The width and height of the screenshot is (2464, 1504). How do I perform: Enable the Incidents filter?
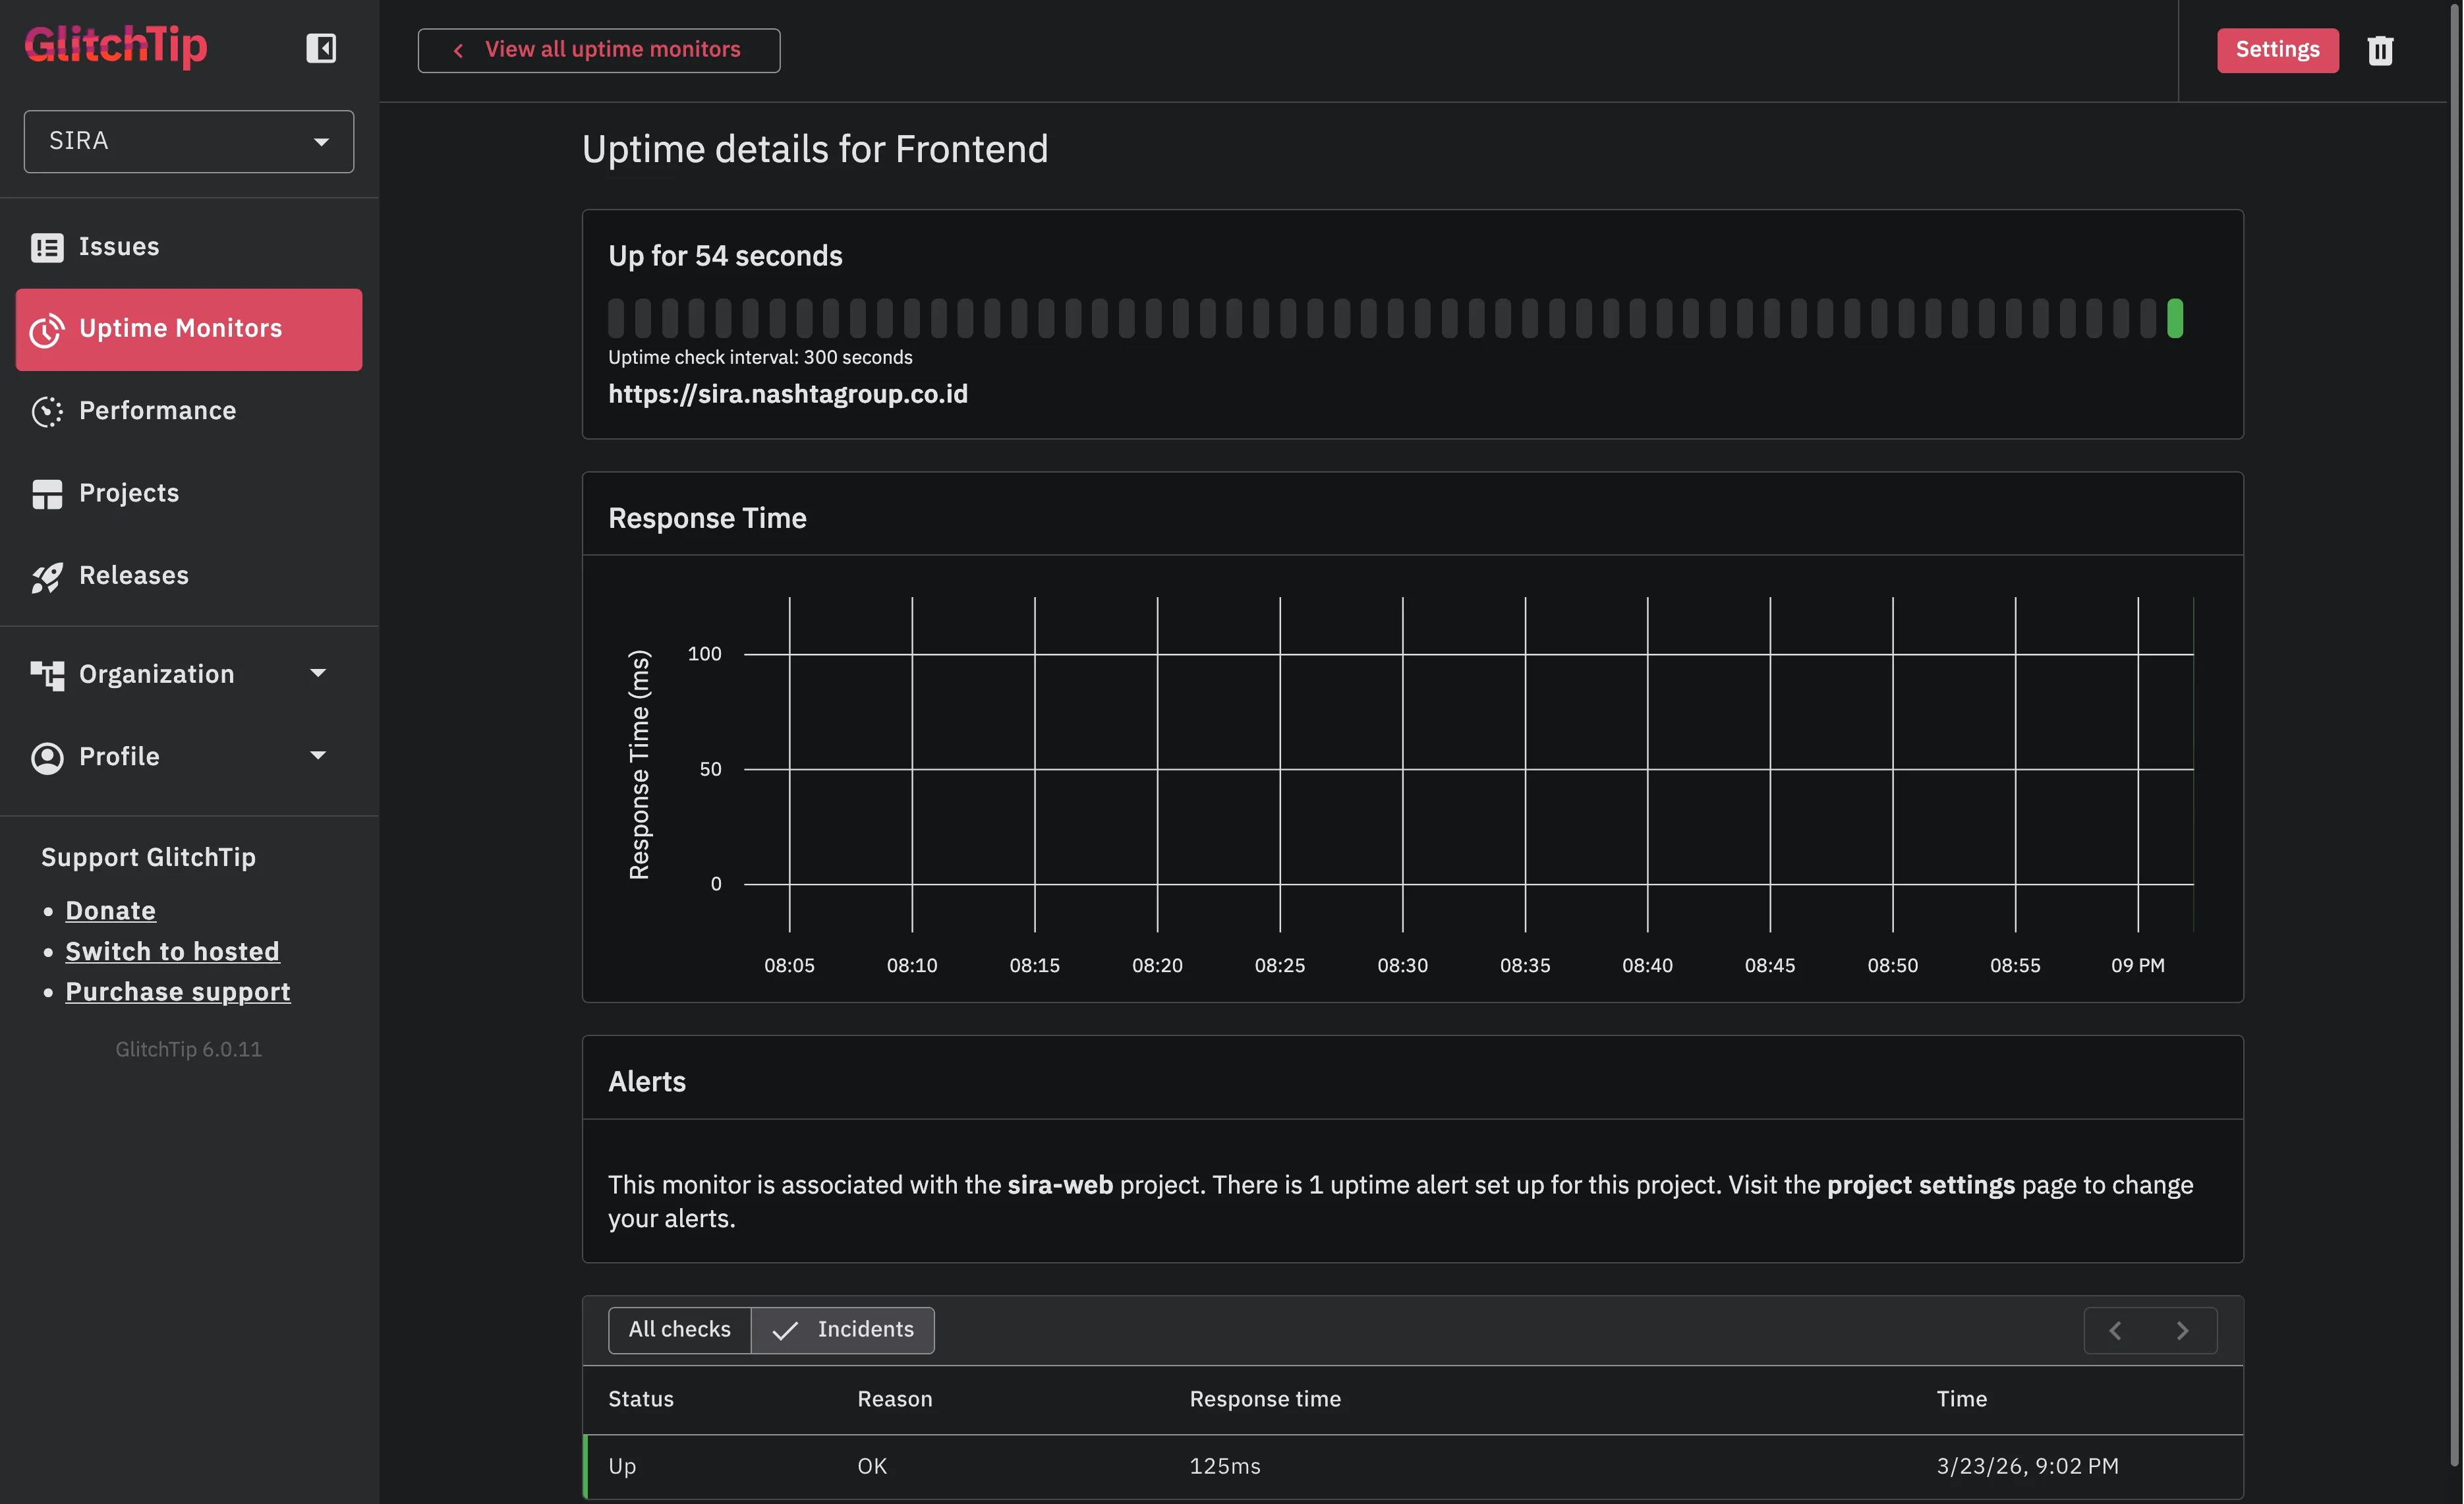[843, 1330]
